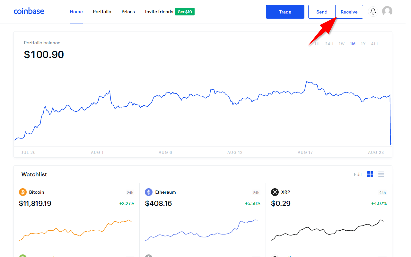Click the Receive button
This screenshot has height=257, width=411.
click(x=349, y=12)
